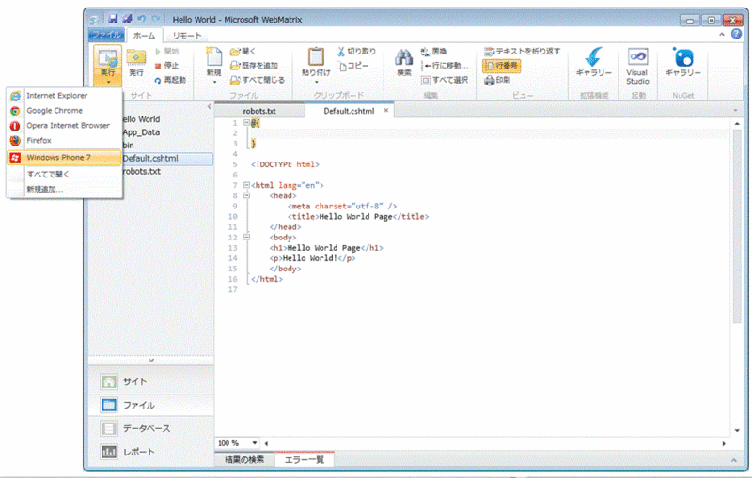The image size is (752, 478).
Task: Click the コピー (Copy) button
Action: (353, 66)
